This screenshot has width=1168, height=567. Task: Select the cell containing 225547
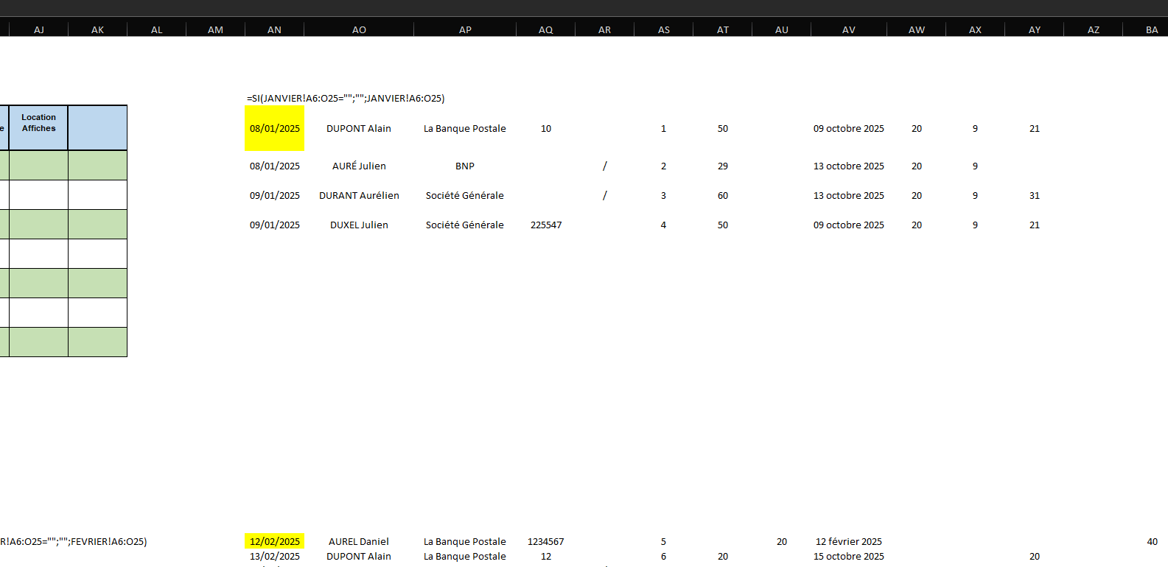546,225
